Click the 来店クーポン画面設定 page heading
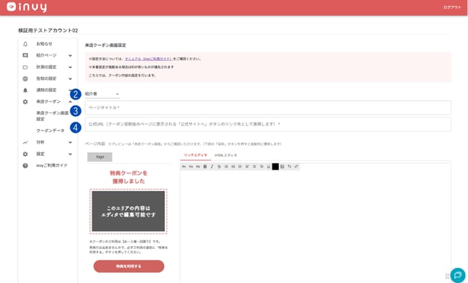 (x=105, y=45)
